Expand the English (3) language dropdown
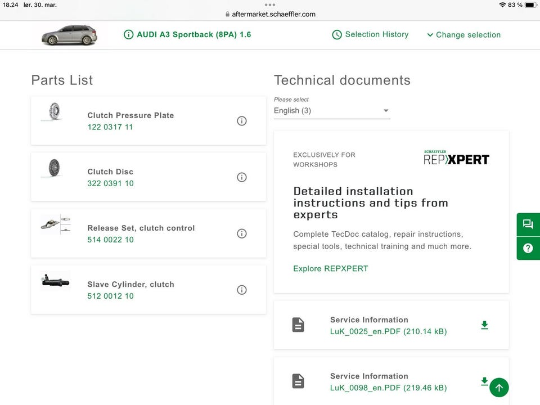The height and width of the screenshot is (405, 540). click(x=331, y=111)
